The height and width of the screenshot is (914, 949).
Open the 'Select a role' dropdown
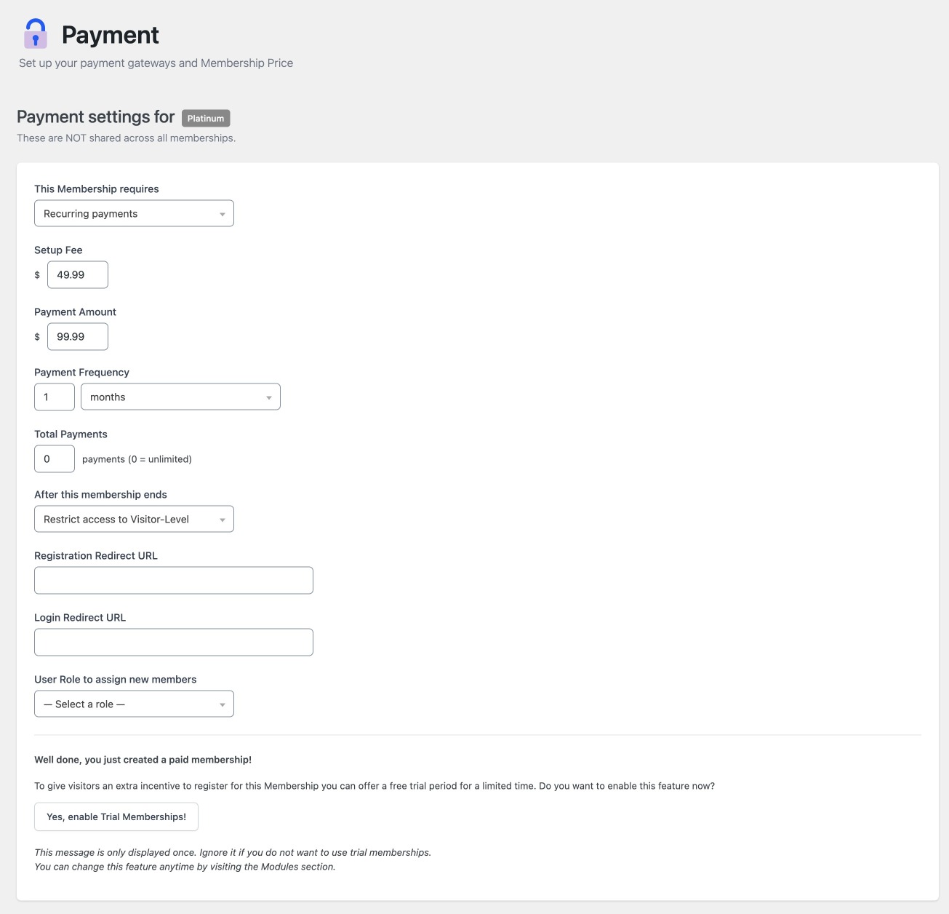coord(134,704)
